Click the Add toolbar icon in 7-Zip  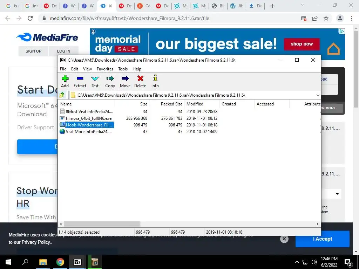click(65, 81)
